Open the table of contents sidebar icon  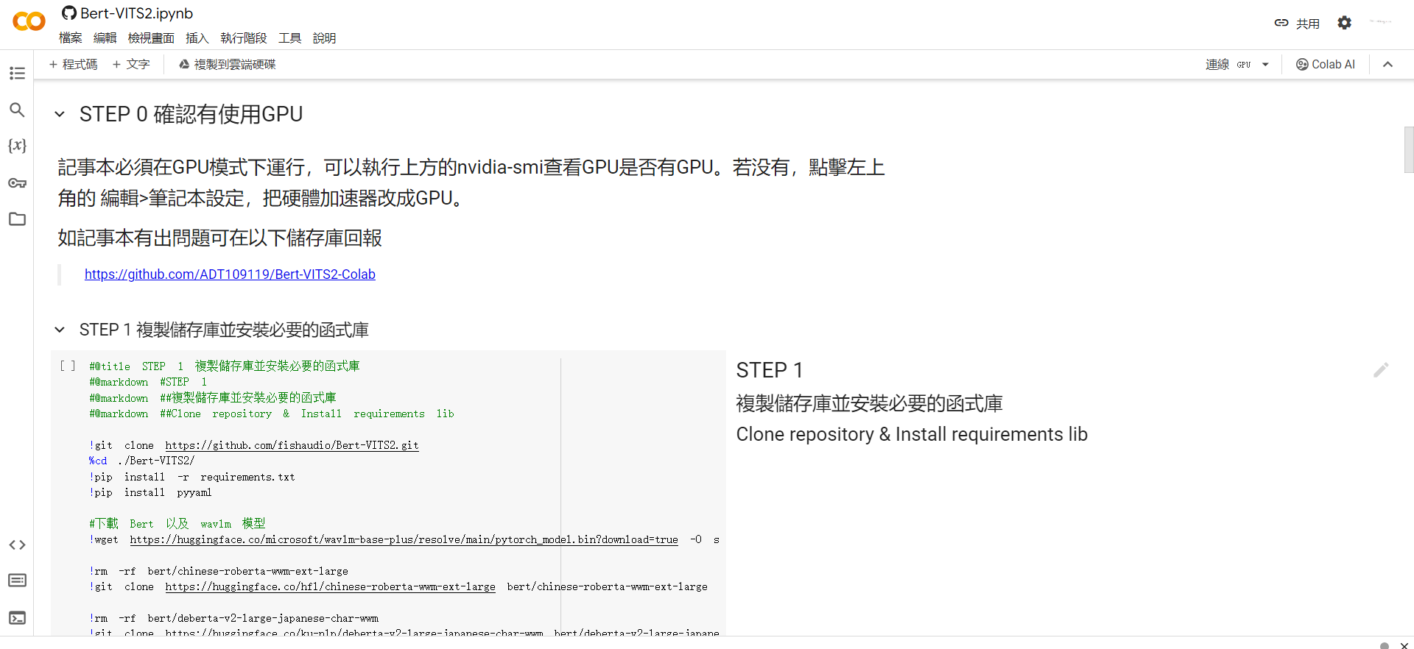pos(17,73)
